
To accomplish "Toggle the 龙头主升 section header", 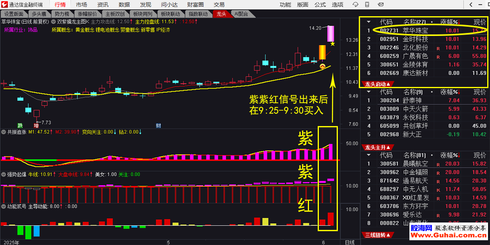I will tap(378, 147).
